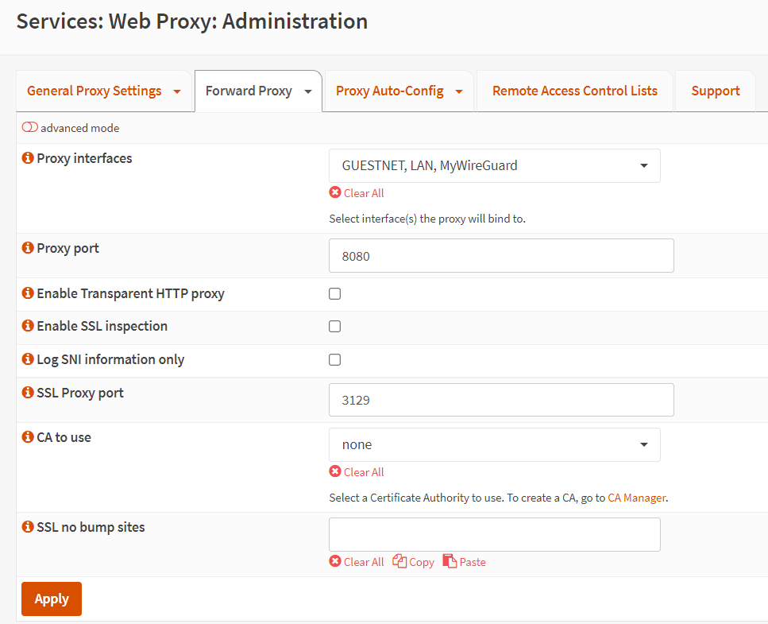Switch to Remote Access Control Lists tab
The width and height of the screenshot is (768, 624).
tap(574, 91)
